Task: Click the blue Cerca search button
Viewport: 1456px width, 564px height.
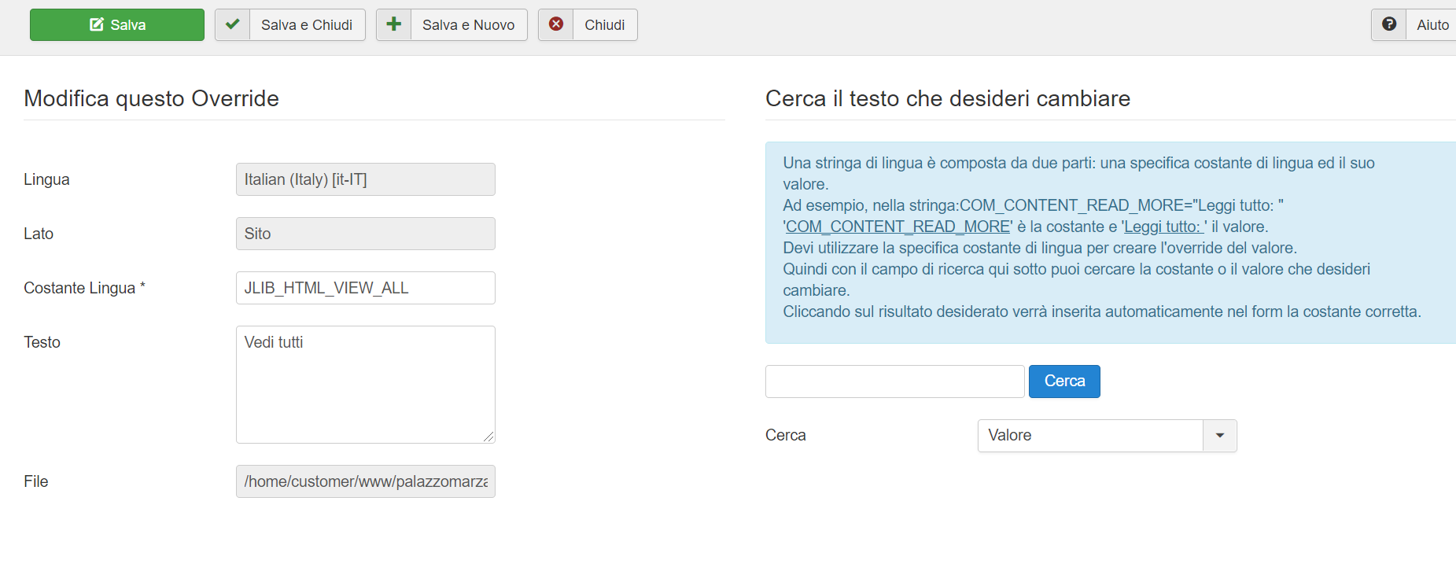Action: coord(1064,382)
